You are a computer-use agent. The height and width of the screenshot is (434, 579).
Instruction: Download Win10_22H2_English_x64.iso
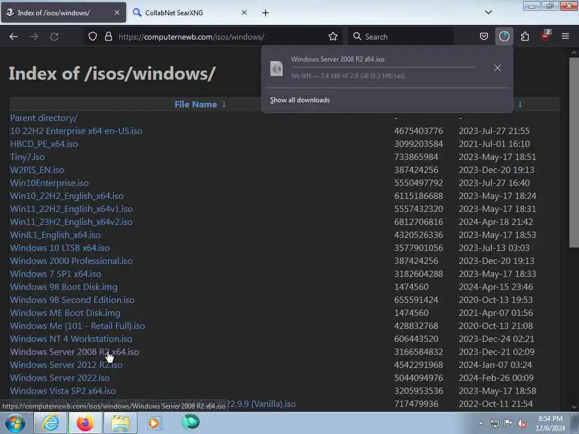[x=67, y=196]
